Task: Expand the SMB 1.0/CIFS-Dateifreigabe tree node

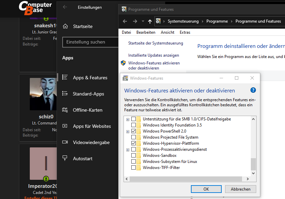Action: [128, 119]
